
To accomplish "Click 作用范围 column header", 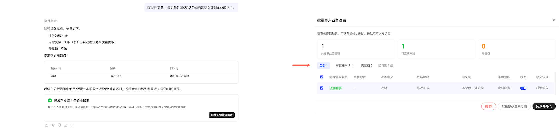I will click(x=504, y=77).
